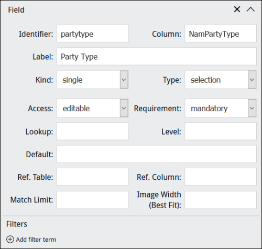262x249 pixels.
Task: Click the Field panel title
Action: click(16, 10)
